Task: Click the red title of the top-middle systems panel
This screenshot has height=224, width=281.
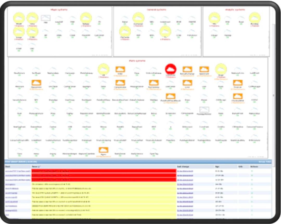Action: [156, 10]
